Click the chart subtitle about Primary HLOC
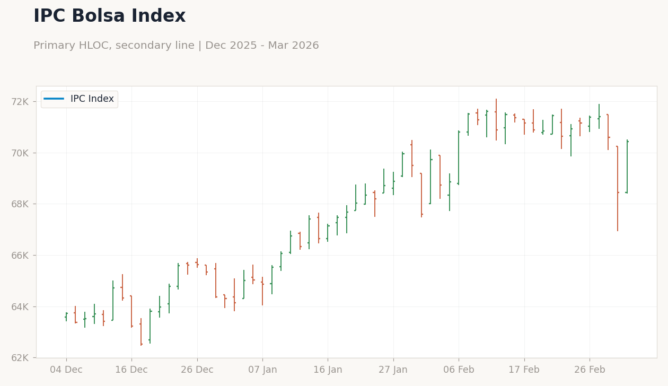Viewport: 668px width, 386px height. coord(176,46)
